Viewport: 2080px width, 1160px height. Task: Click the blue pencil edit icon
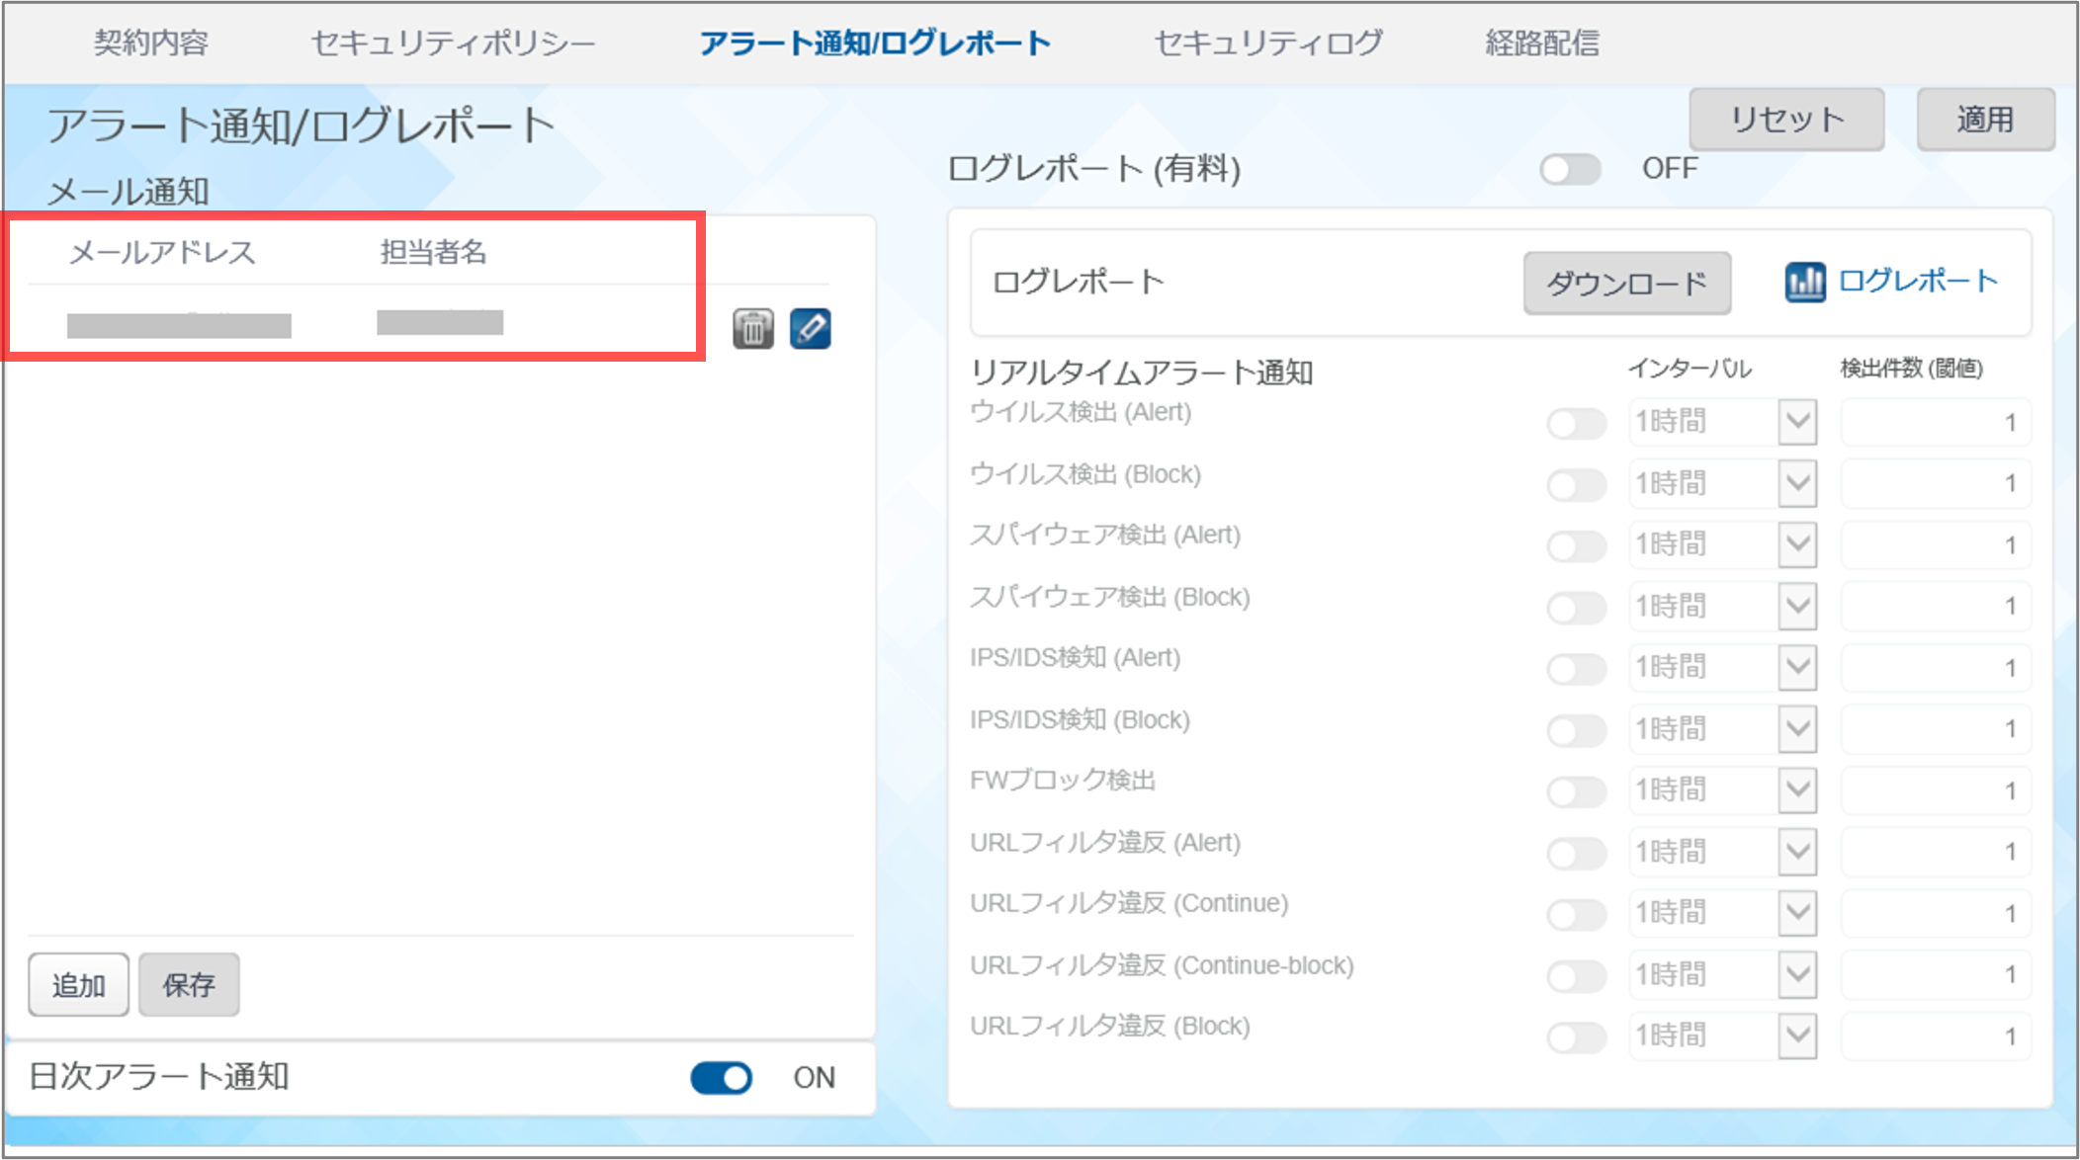(x=810, y=329)
